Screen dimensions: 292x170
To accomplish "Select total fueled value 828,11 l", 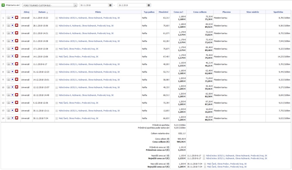I will [182, 133].
